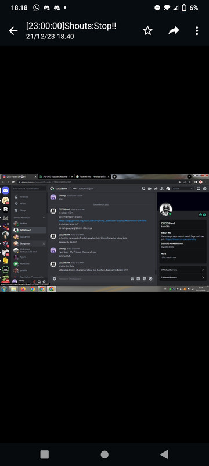Mark this image with the star icon
This screenshot has height=466, width=209.
tap(147, 31)
